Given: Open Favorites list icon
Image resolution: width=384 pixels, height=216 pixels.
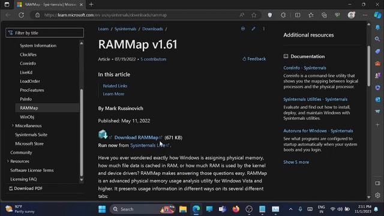Looking at the screenshot, I should [x=311, y=15].
